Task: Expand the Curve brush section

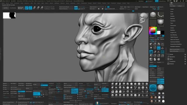Action: (x=172, y=12)
